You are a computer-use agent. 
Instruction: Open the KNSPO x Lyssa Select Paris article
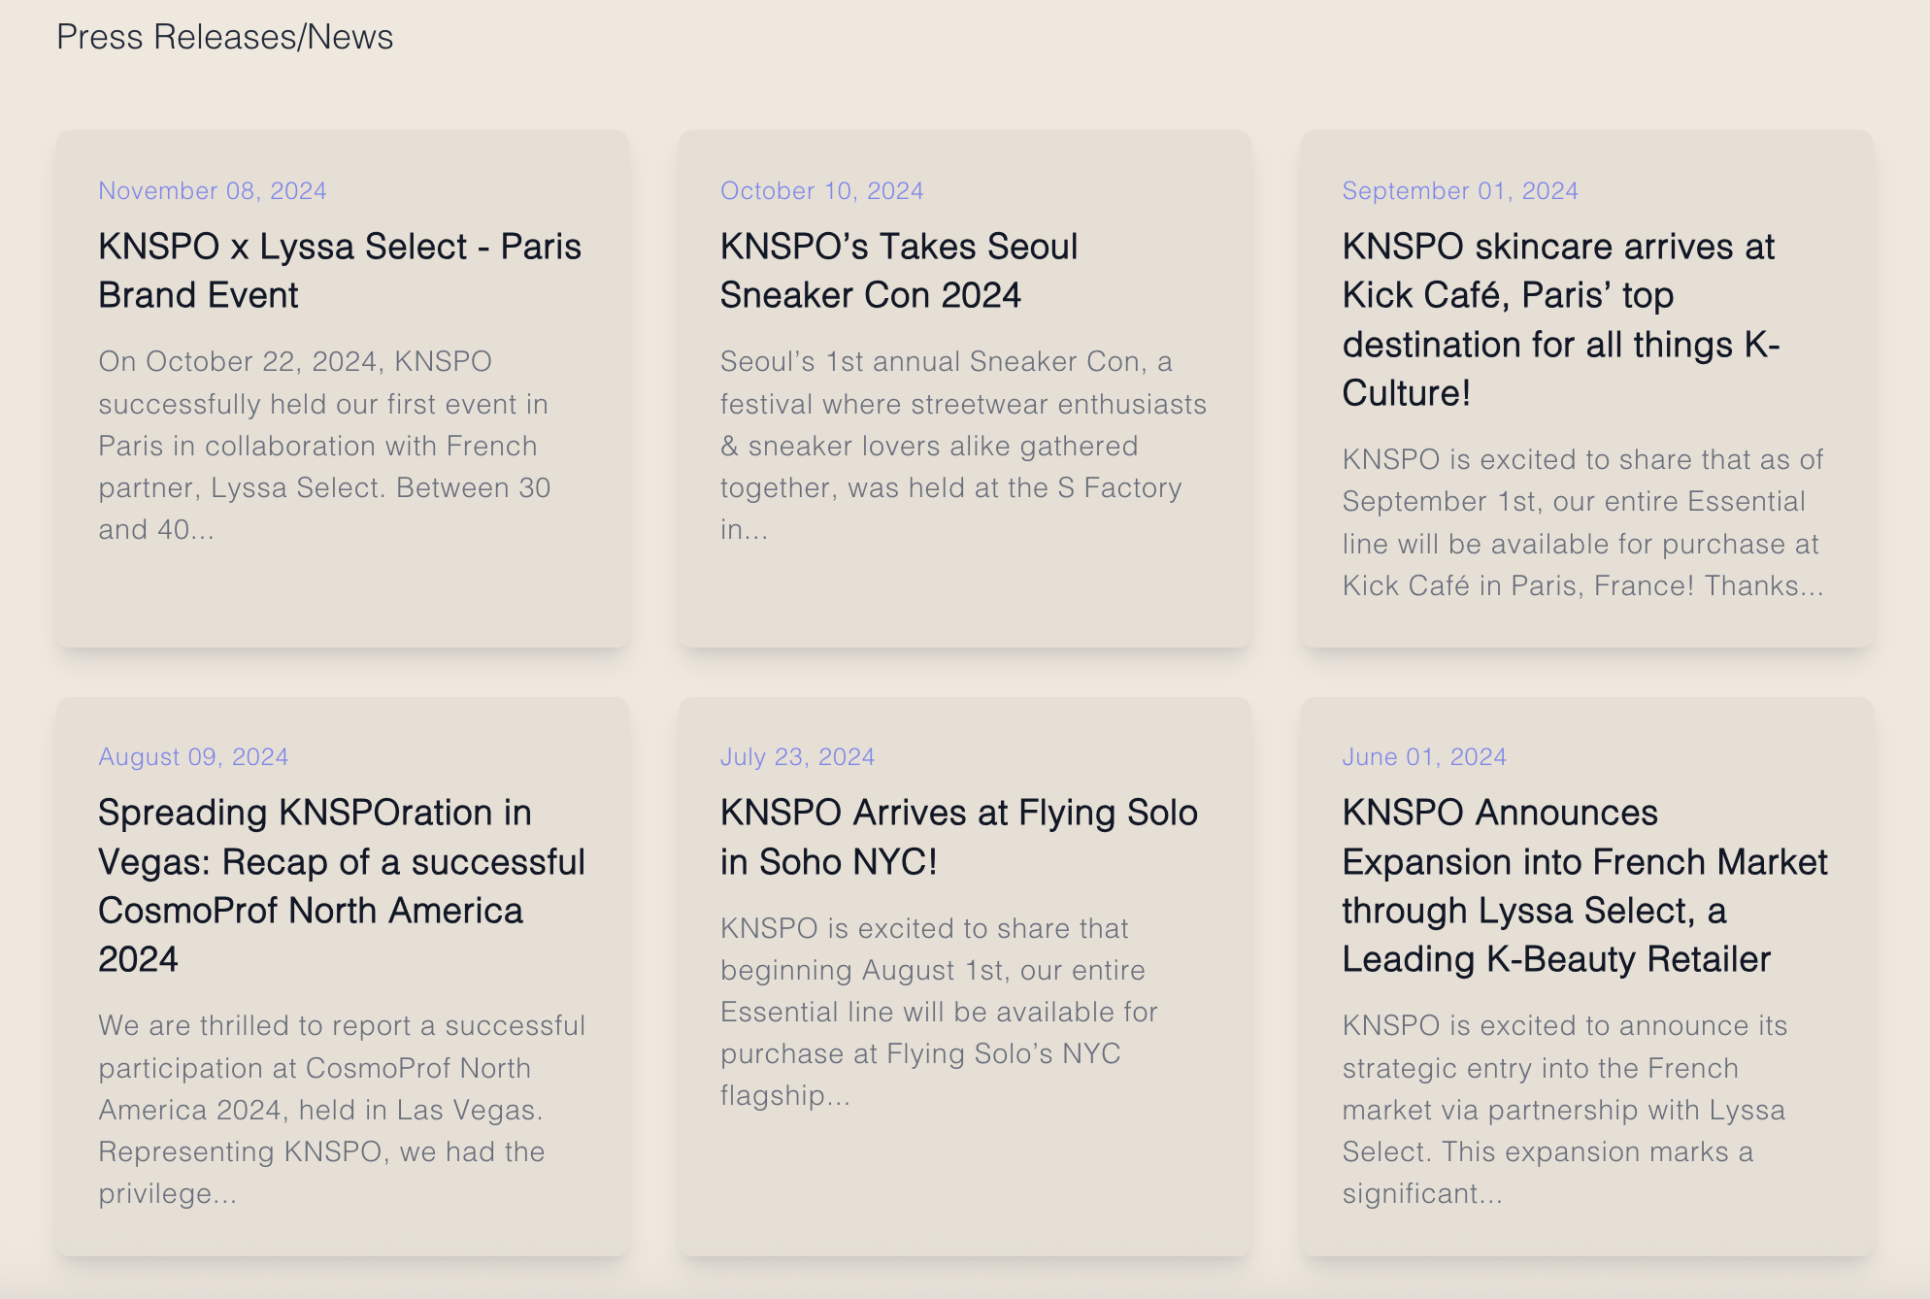tap(339, 271)
